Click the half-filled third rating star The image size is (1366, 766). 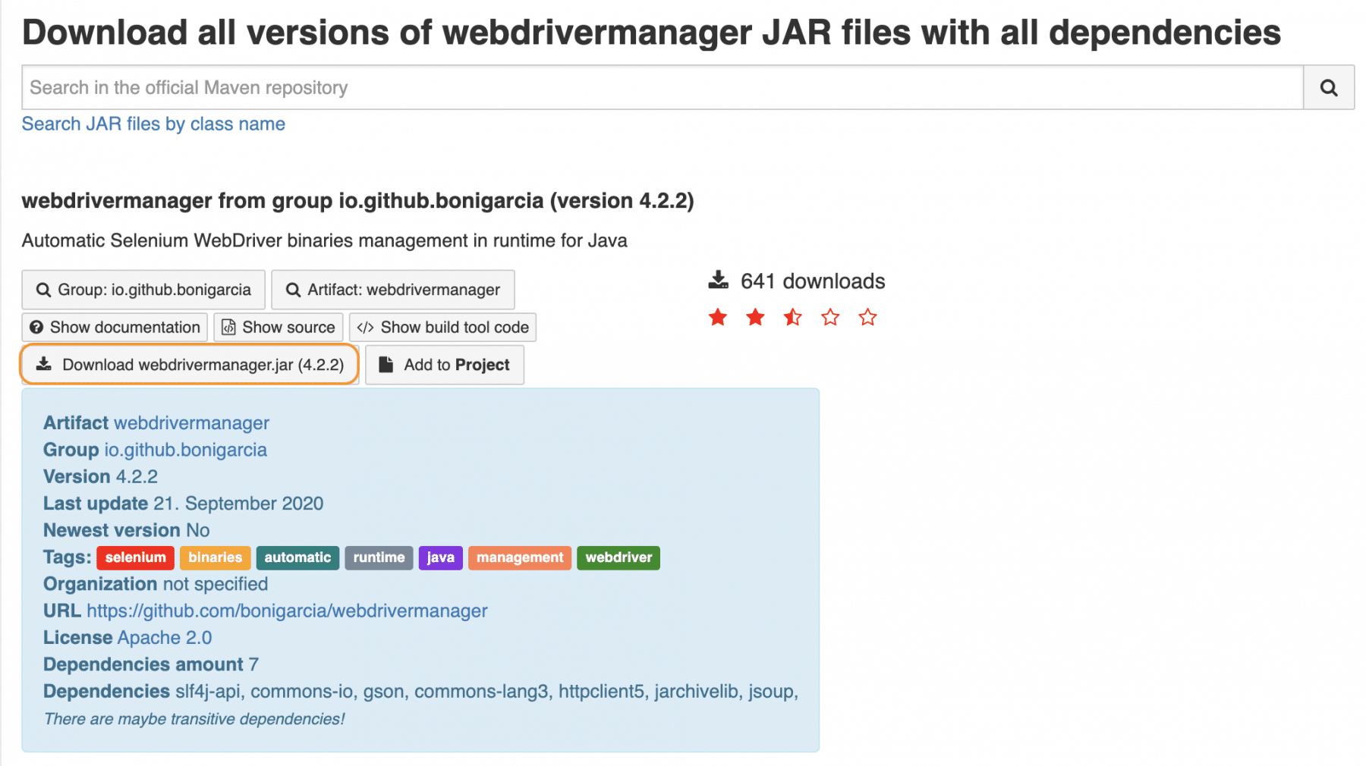point(792,318)
